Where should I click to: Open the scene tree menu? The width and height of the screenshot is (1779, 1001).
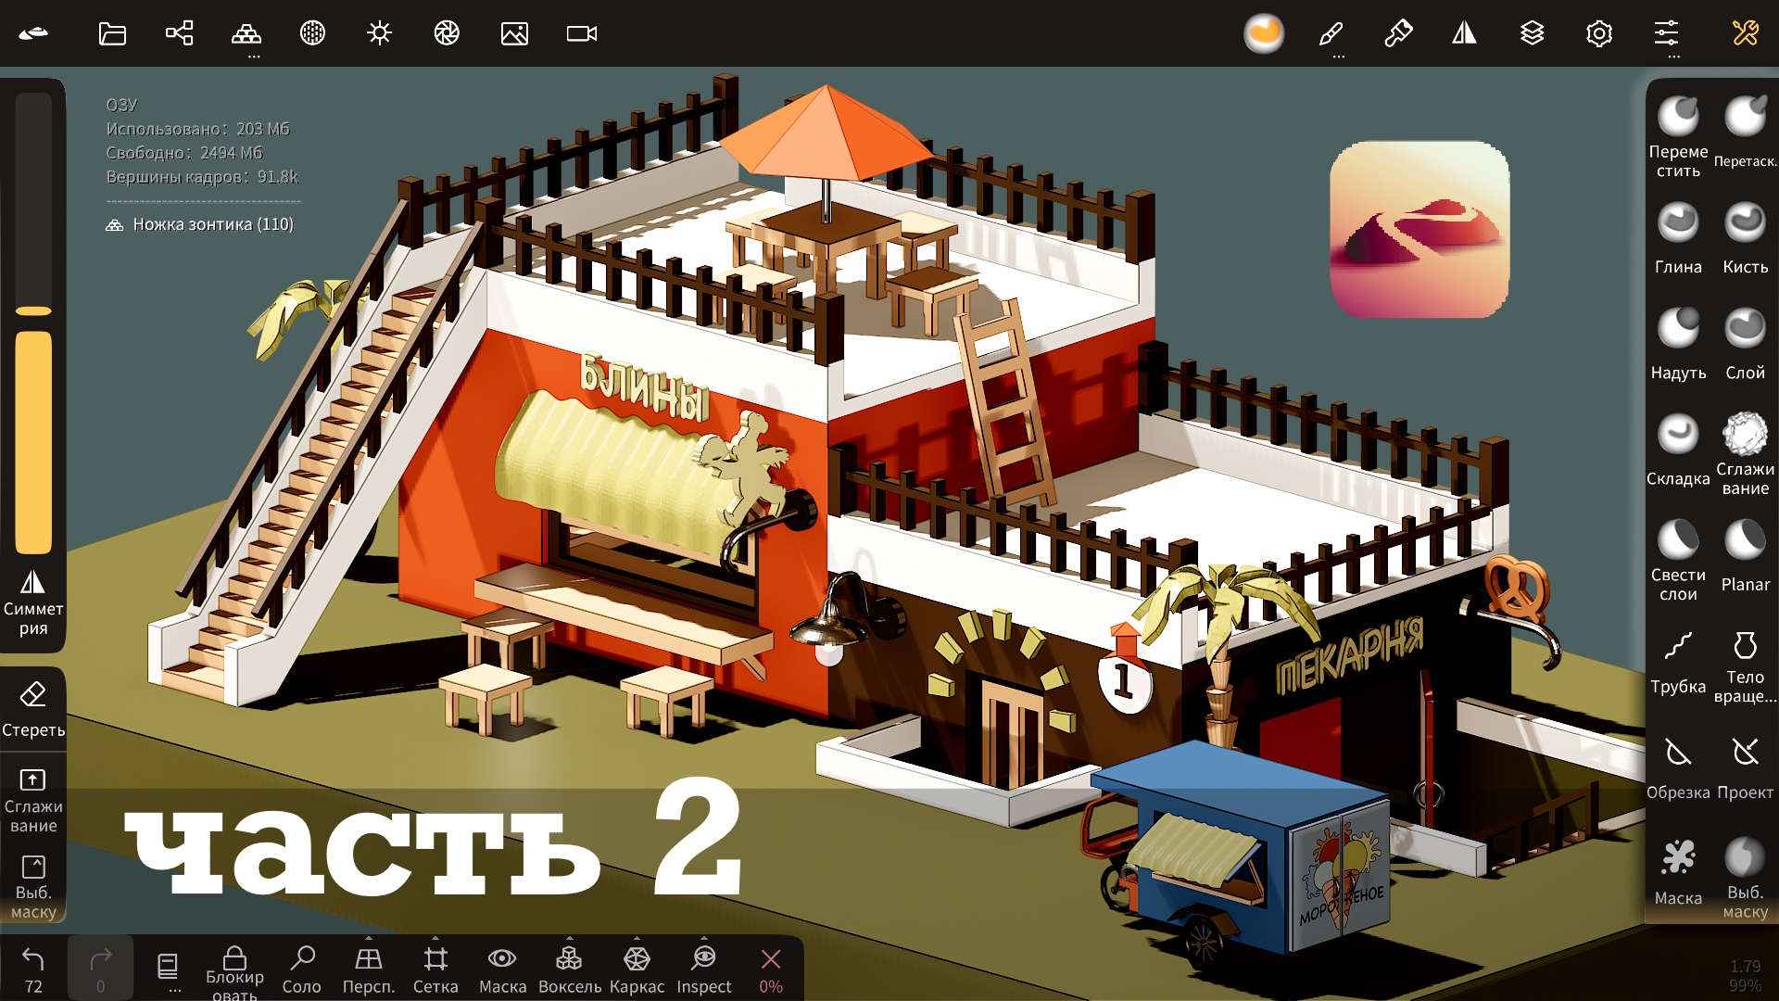click(179, 34)
